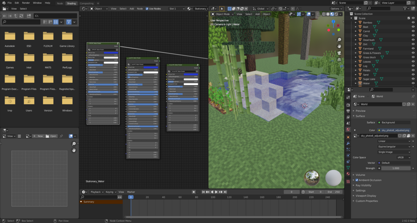The width and height of the screenshot is (417, 223).
Task: Jump to the timeline start frame
Action: point(203,192)
